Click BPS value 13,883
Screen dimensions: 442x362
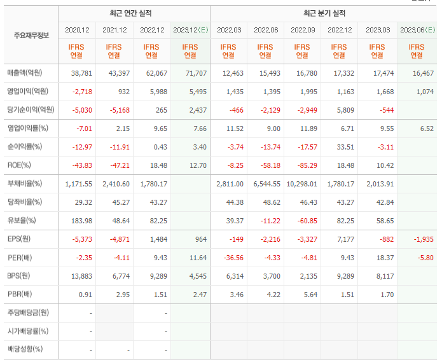pos(81,276)
